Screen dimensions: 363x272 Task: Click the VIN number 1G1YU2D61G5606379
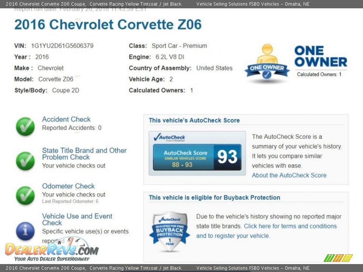tap(62, 46)
